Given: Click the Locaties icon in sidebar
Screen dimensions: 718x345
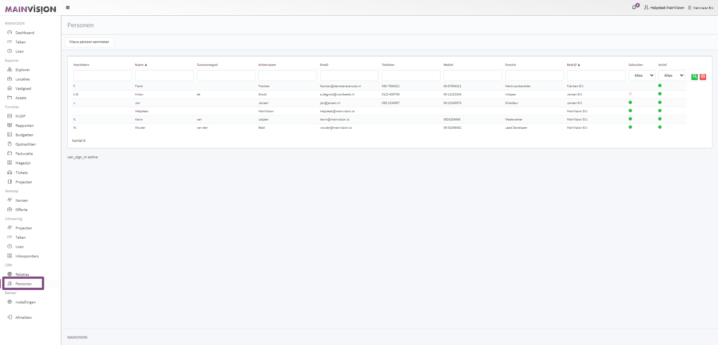Looking at the screenshot, I should (x=10, y=79).
